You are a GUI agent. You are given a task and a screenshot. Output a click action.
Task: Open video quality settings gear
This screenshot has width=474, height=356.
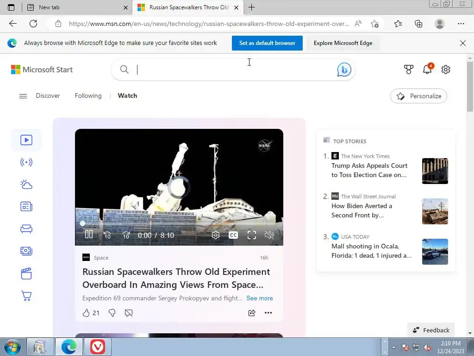tap(215, 235)
